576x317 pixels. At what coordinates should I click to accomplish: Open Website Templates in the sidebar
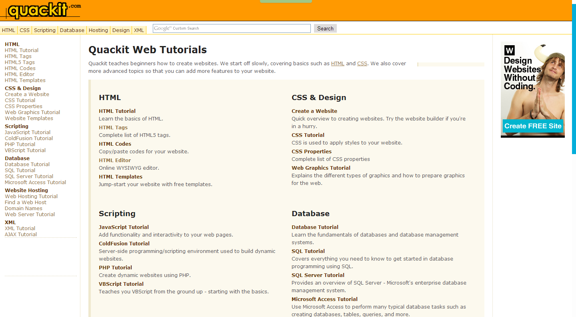[x=29, y=118]
